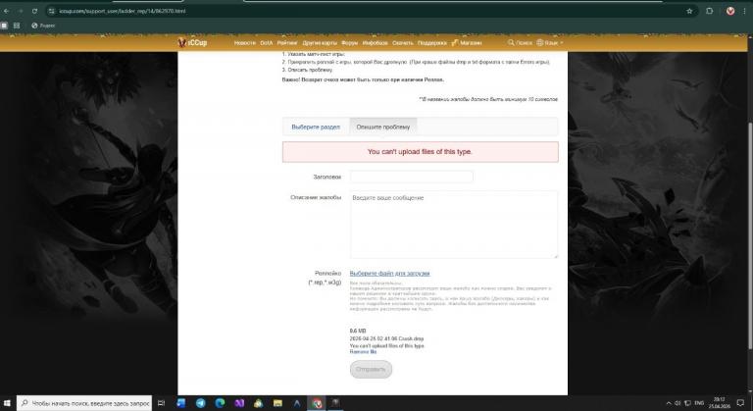Reload the current page

pyautogui.click(x=34, y=11)
